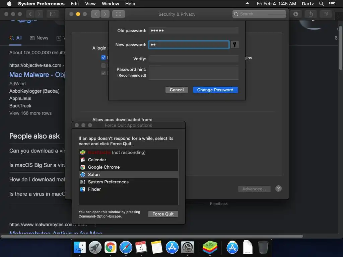Open System Preferences gear in Dock

[188, 247]
